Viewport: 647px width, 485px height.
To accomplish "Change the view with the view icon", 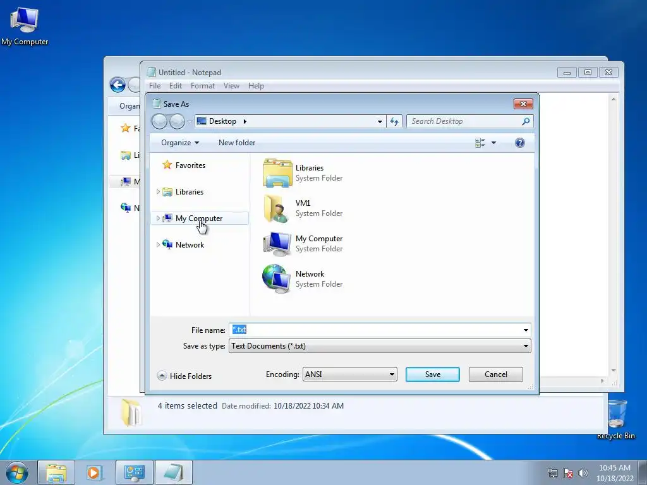I will point(480,143).
